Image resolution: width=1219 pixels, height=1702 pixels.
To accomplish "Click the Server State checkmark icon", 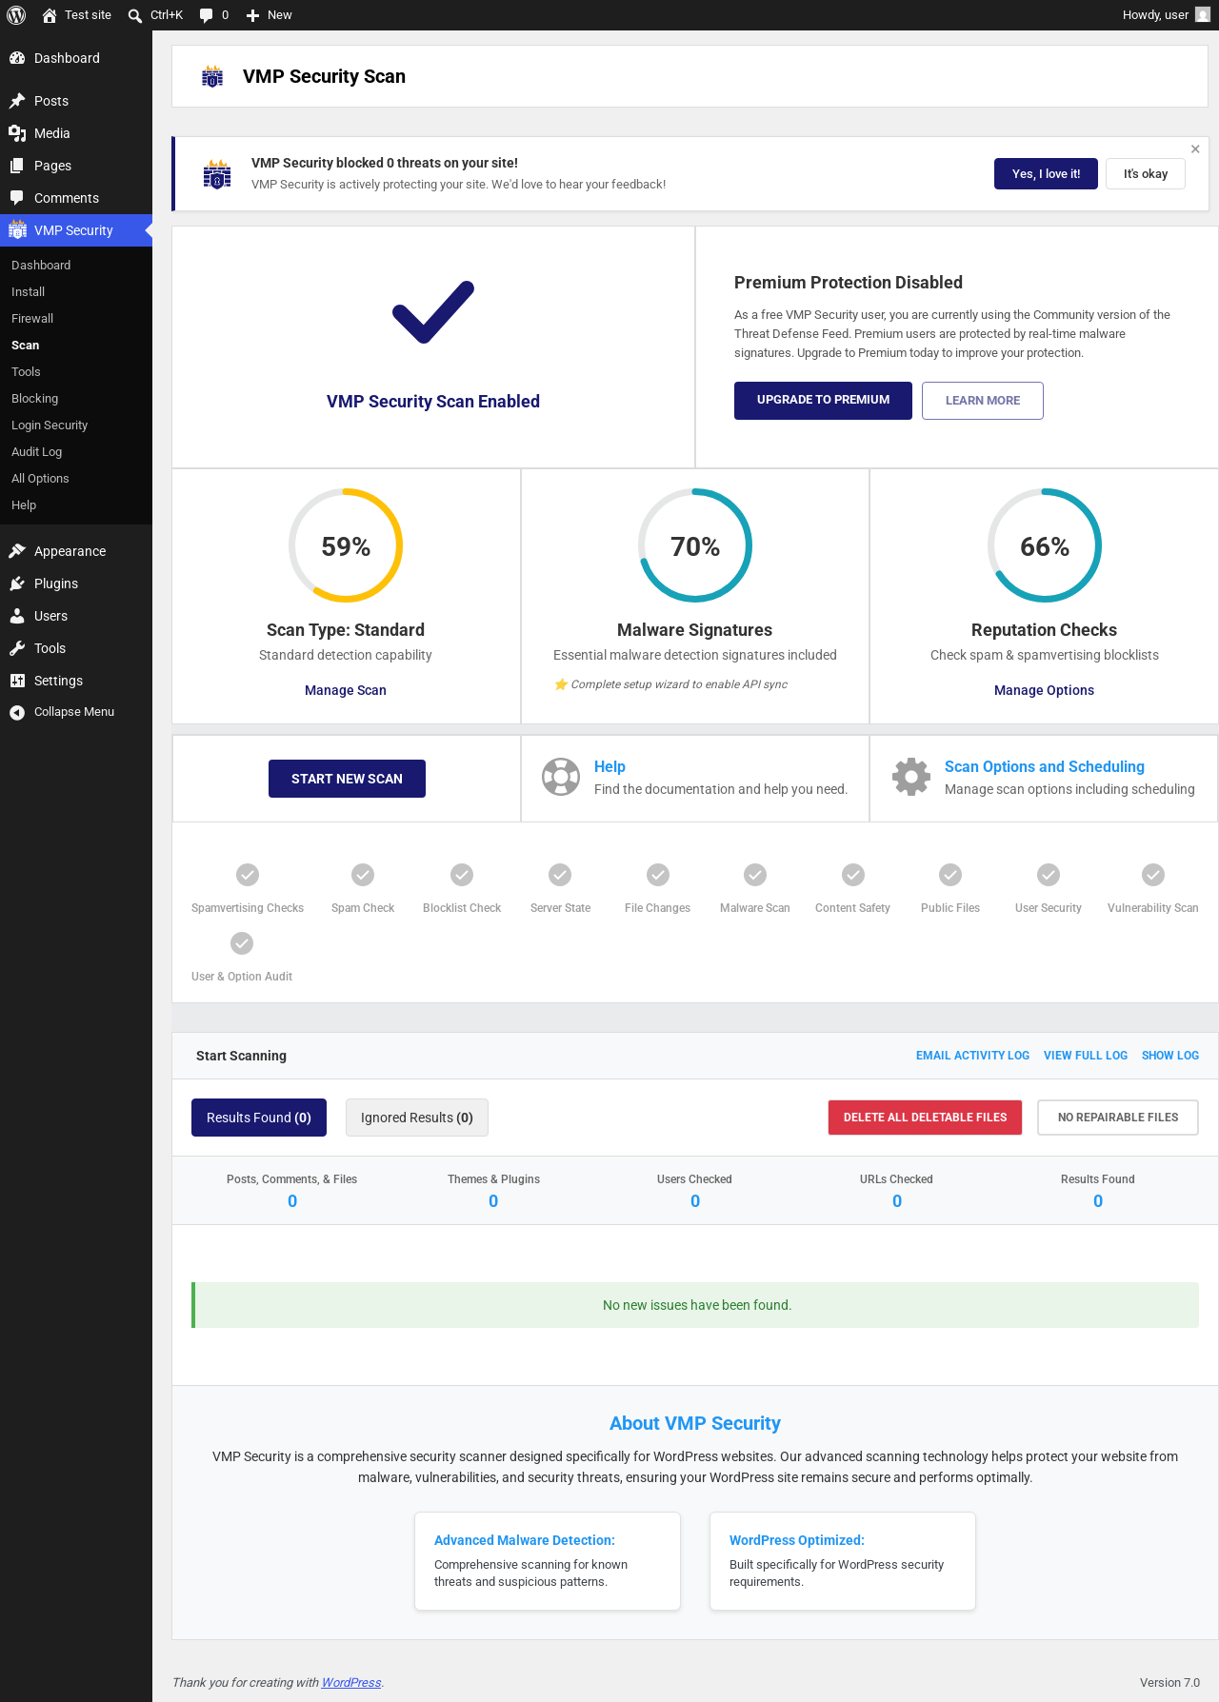I will point(560,875).
